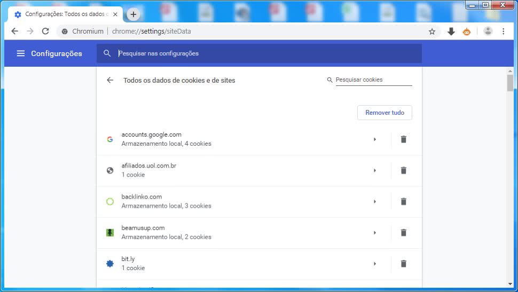Viewport: 518px width, 292px height.
Task: Expand backlinko.com details arrow
Action: (x=375, y=201)
